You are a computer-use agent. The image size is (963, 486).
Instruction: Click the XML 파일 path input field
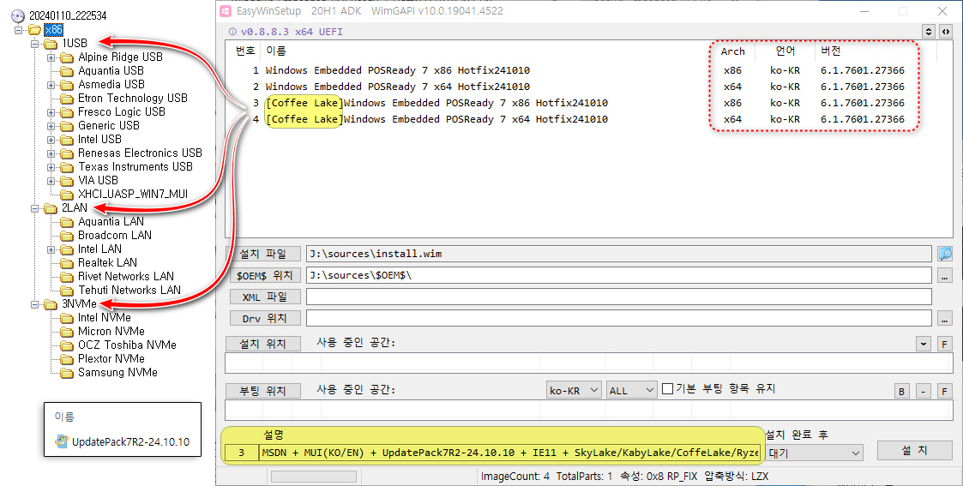[619, 297]
